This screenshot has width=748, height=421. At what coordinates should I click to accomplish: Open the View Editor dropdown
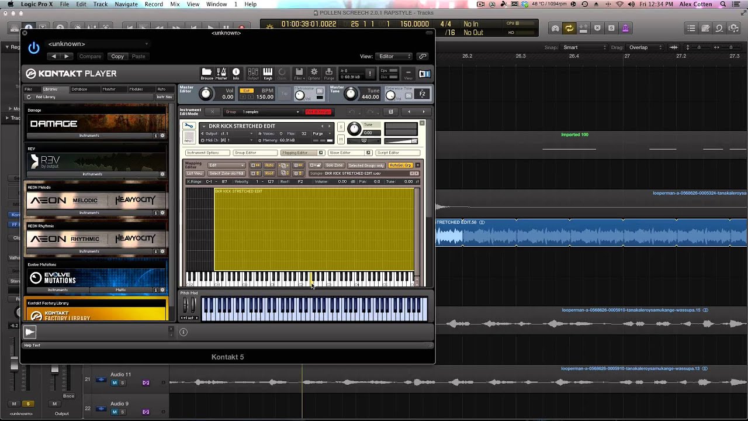point(394,56)
